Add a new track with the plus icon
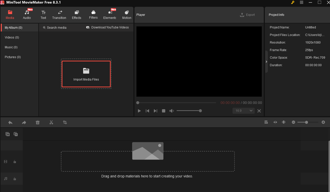Image resolution: width=330 pixels, height=192 pixels. coord(8,134)
